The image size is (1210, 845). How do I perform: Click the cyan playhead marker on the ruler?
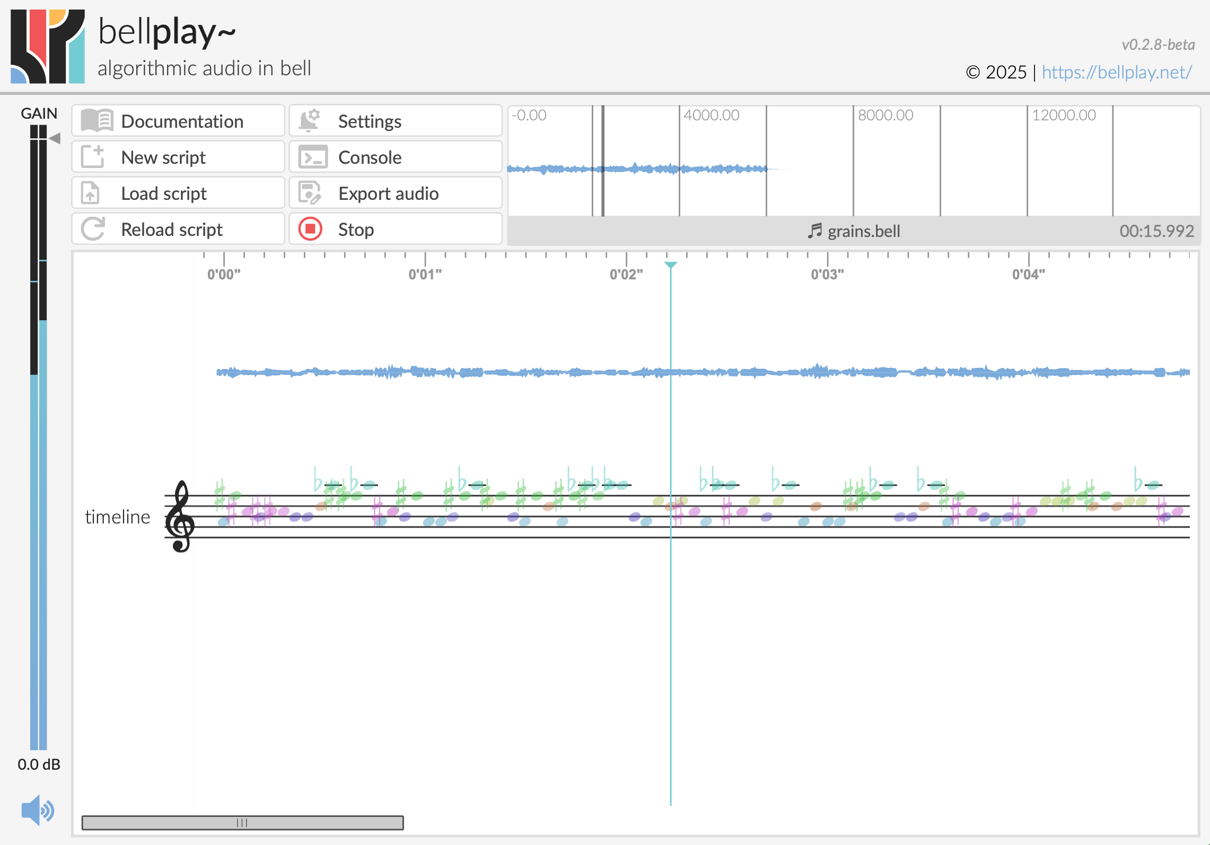670,265
